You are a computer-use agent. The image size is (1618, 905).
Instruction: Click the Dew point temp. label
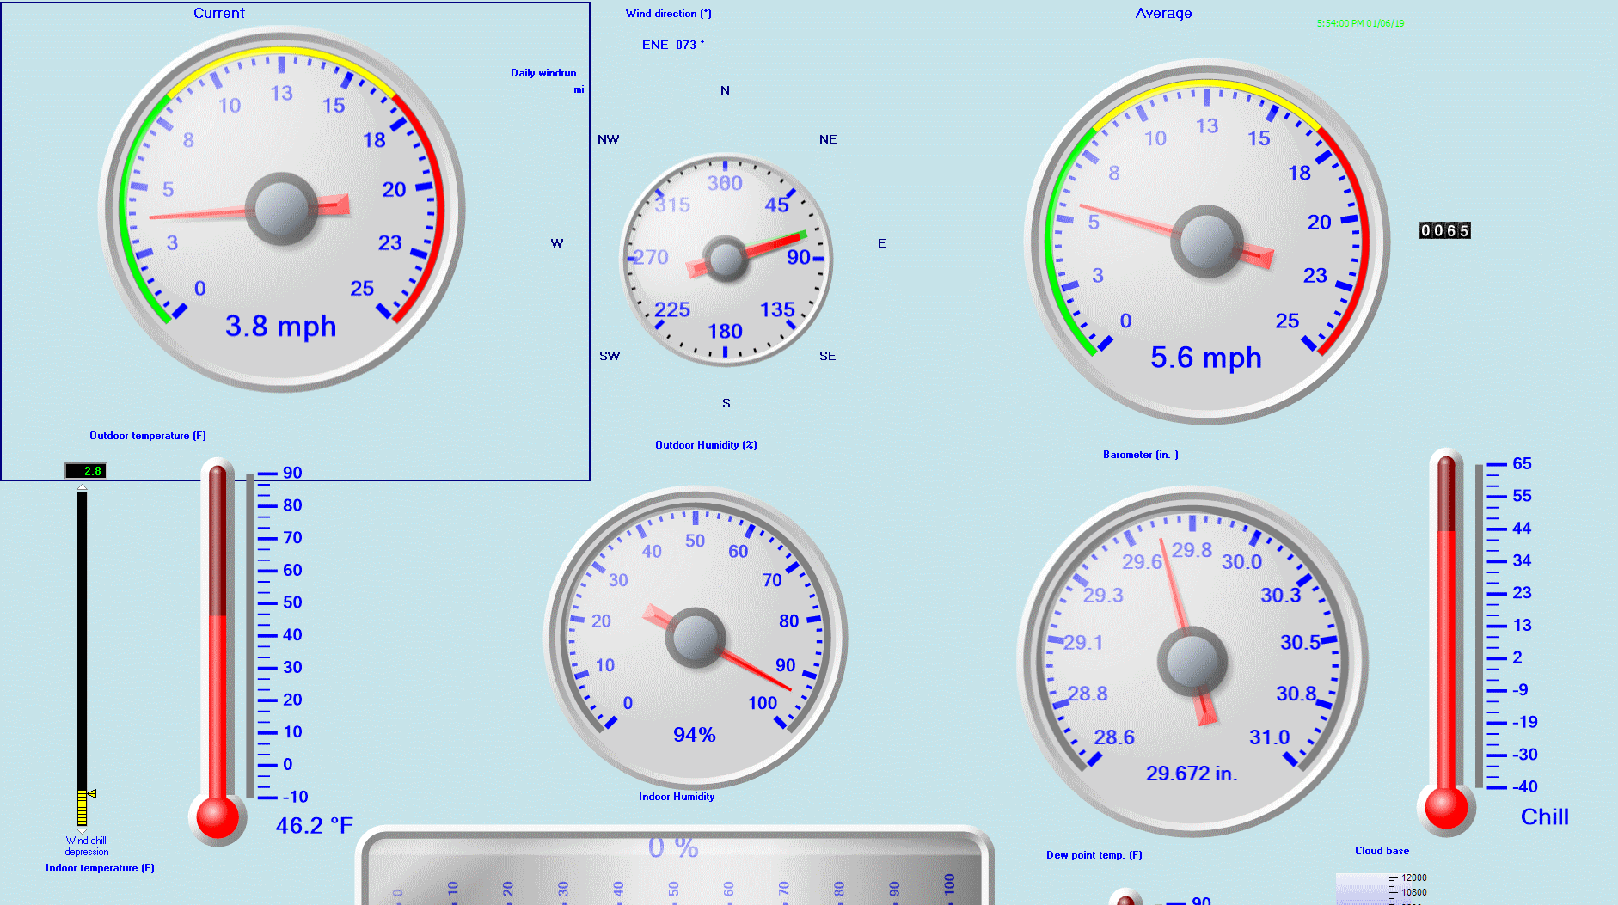coord(1094,855)
